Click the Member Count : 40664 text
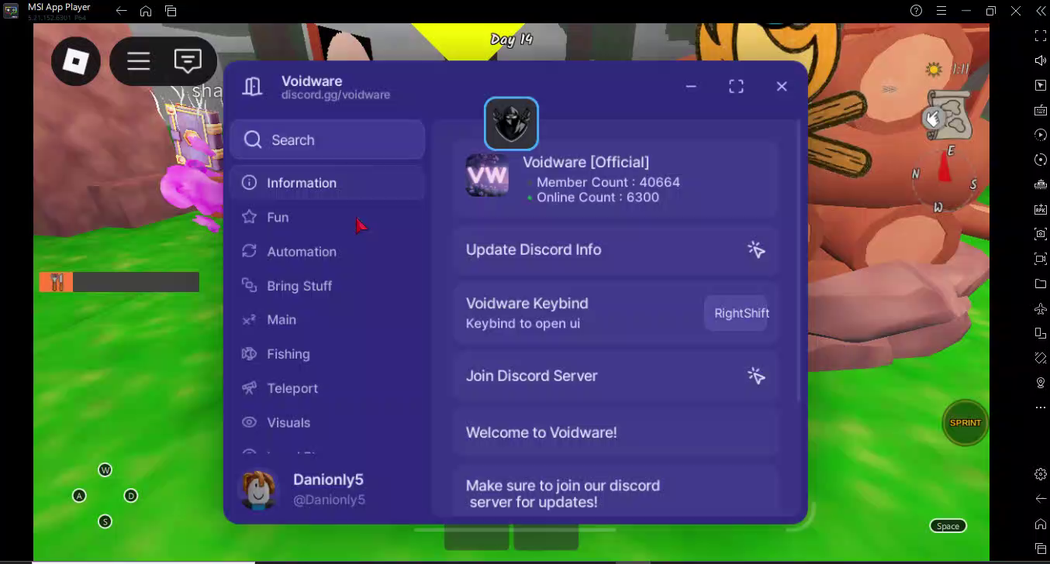 [x=608, y=183]
